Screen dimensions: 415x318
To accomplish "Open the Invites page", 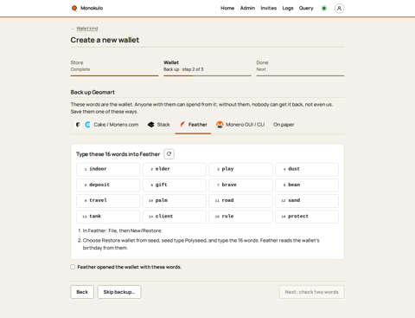I will tap(268, 8).
